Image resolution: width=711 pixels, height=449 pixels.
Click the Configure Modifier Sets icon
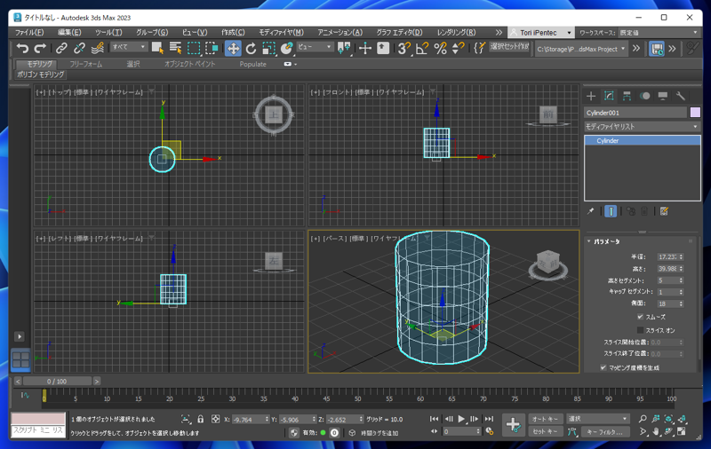(664, 211)
